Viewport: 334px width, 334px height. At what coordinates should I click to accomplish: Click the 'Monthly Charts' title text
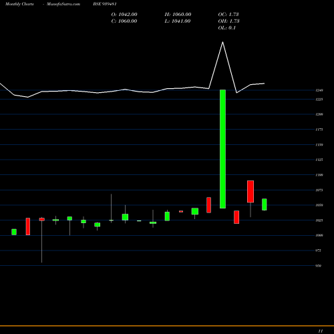[19, 4]
